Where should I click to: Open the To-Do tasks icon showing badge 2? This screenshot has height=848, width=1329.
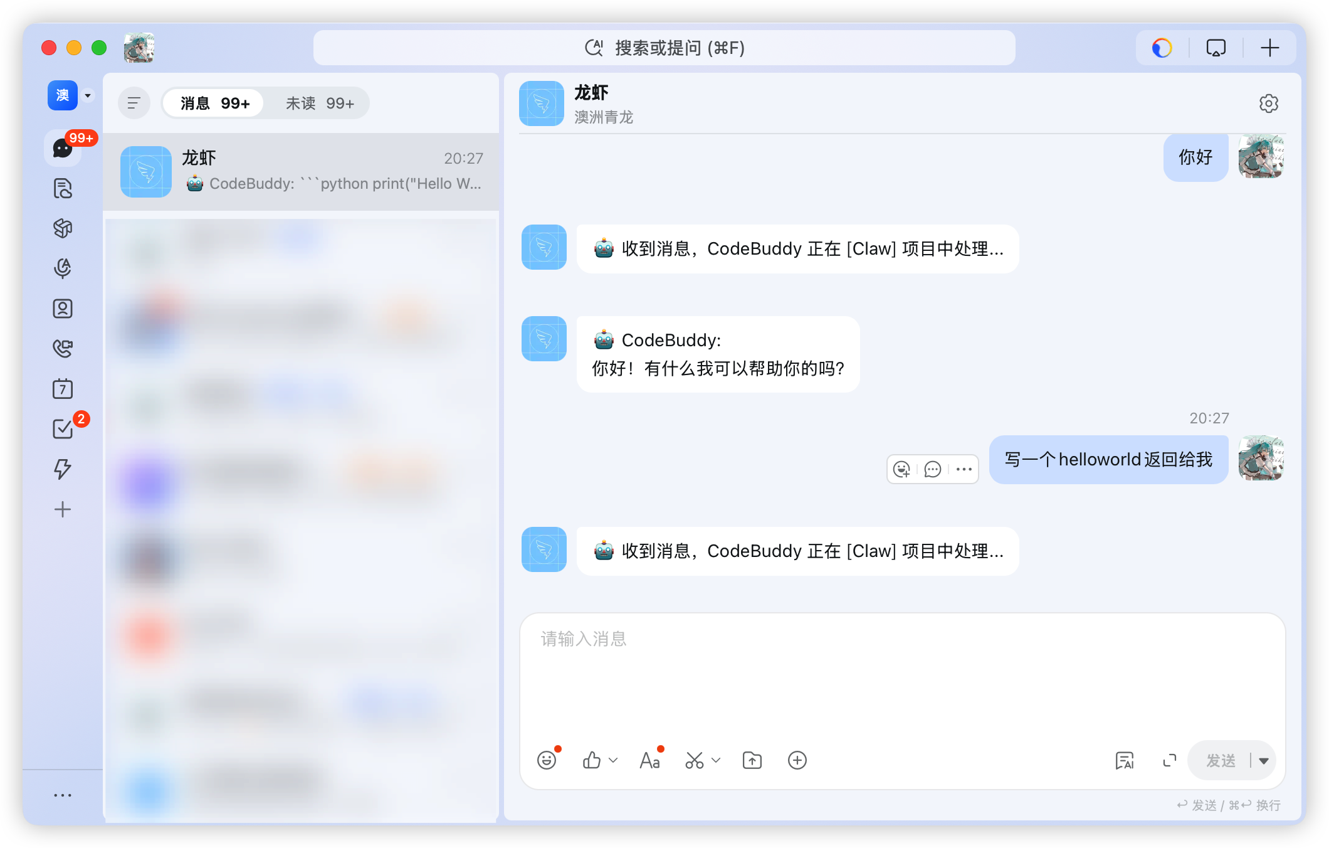[x=62, y=429]
